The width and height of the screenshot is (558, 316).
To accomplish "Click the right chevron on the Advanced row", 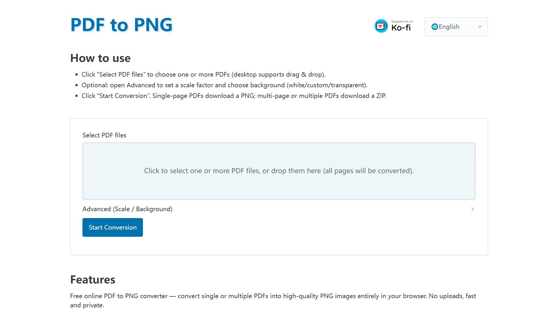I will (472, 209).
